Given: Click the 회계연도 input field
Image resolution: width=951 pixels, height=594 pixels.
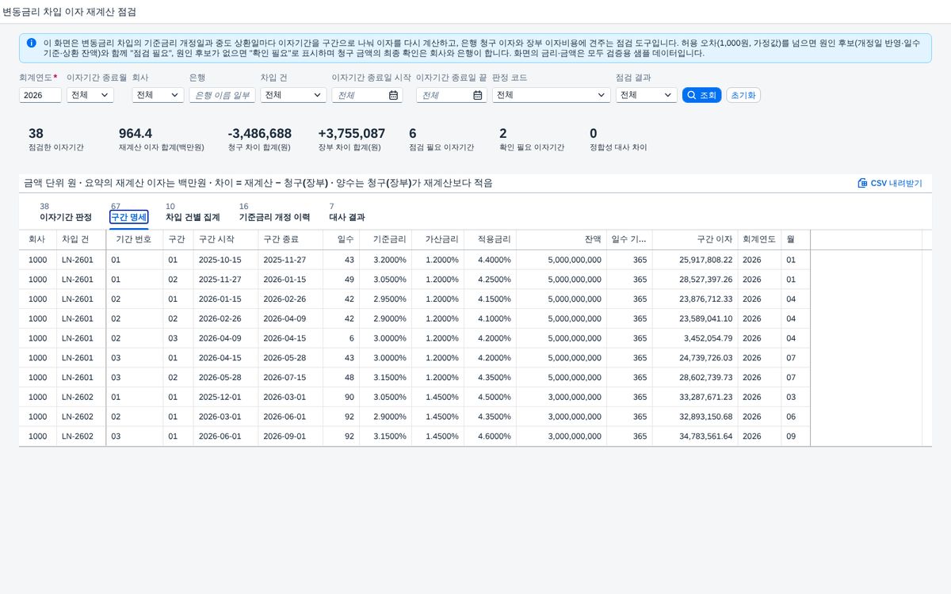Looking at the screenshot, I should tap(40, 95).
